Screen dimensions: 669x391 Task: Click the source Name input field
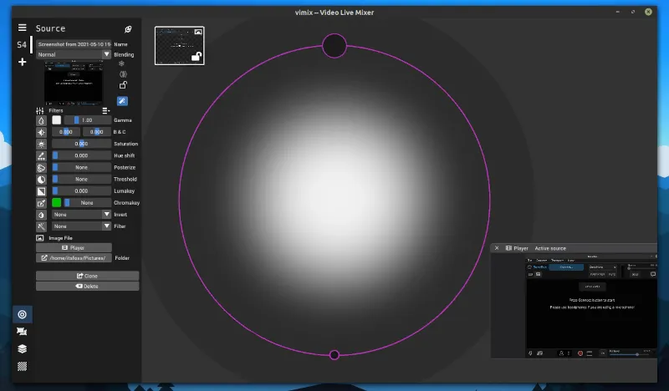(74, 44)
